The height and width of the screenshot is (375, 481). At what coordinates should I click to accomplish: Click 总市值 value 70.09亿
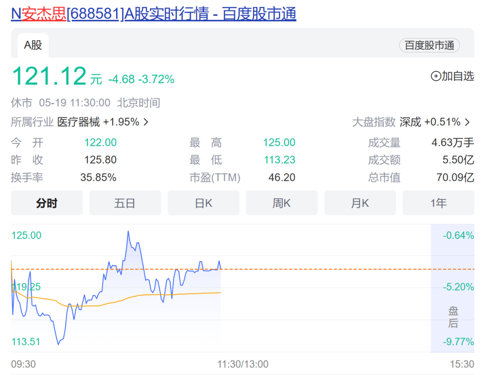coord(455,177)
